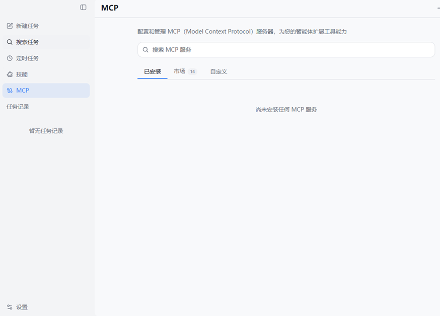Click the 任务记录 section heading
440x316 pixels.
[18, 107]
